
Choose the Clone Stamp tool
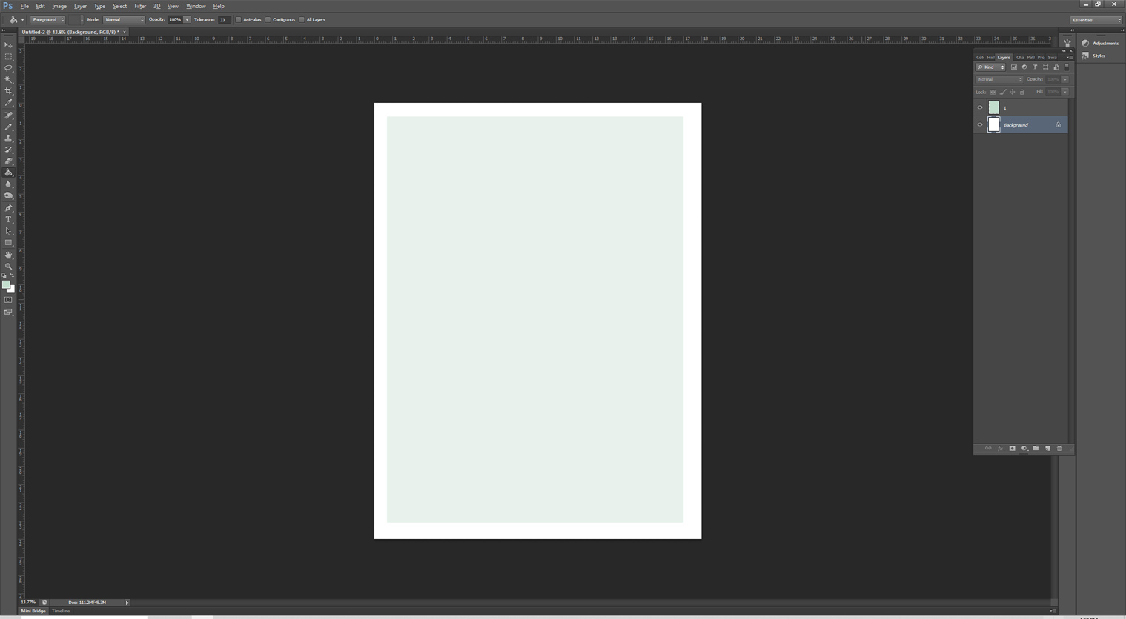[8, 138]
